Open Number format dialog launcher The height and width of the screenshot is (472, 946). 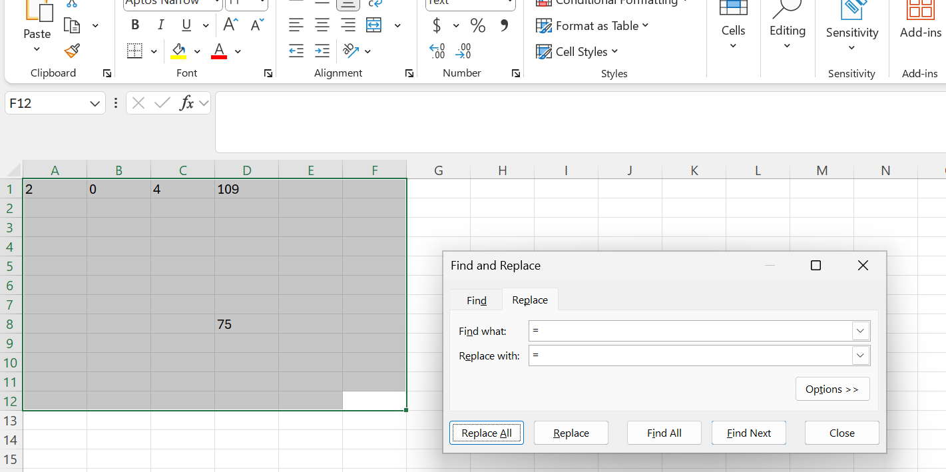tap(515, 73)
